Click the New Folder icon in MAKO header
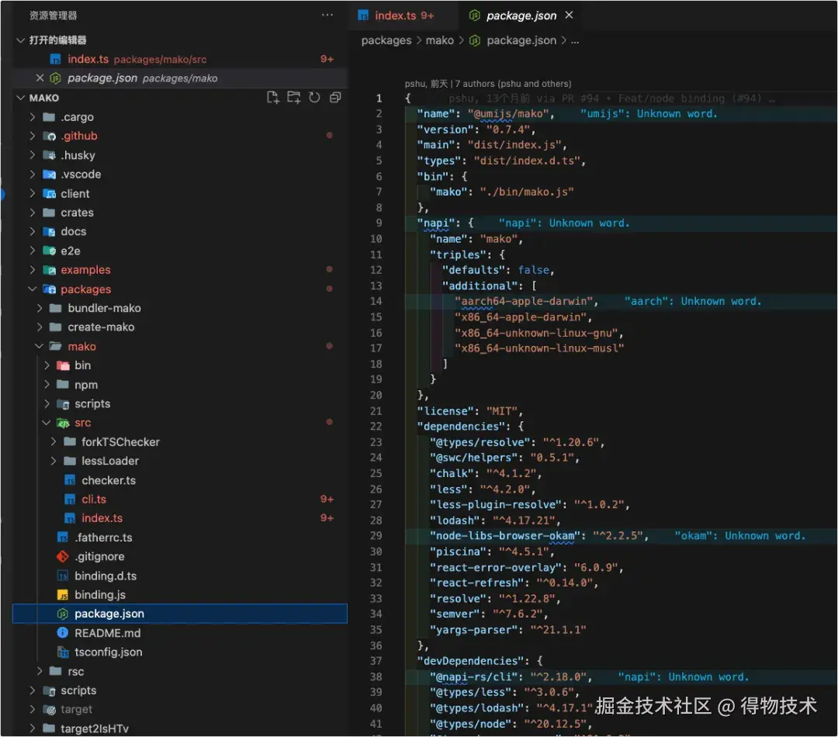The height and width of the screenshot is (737, 838). point(293,97)
